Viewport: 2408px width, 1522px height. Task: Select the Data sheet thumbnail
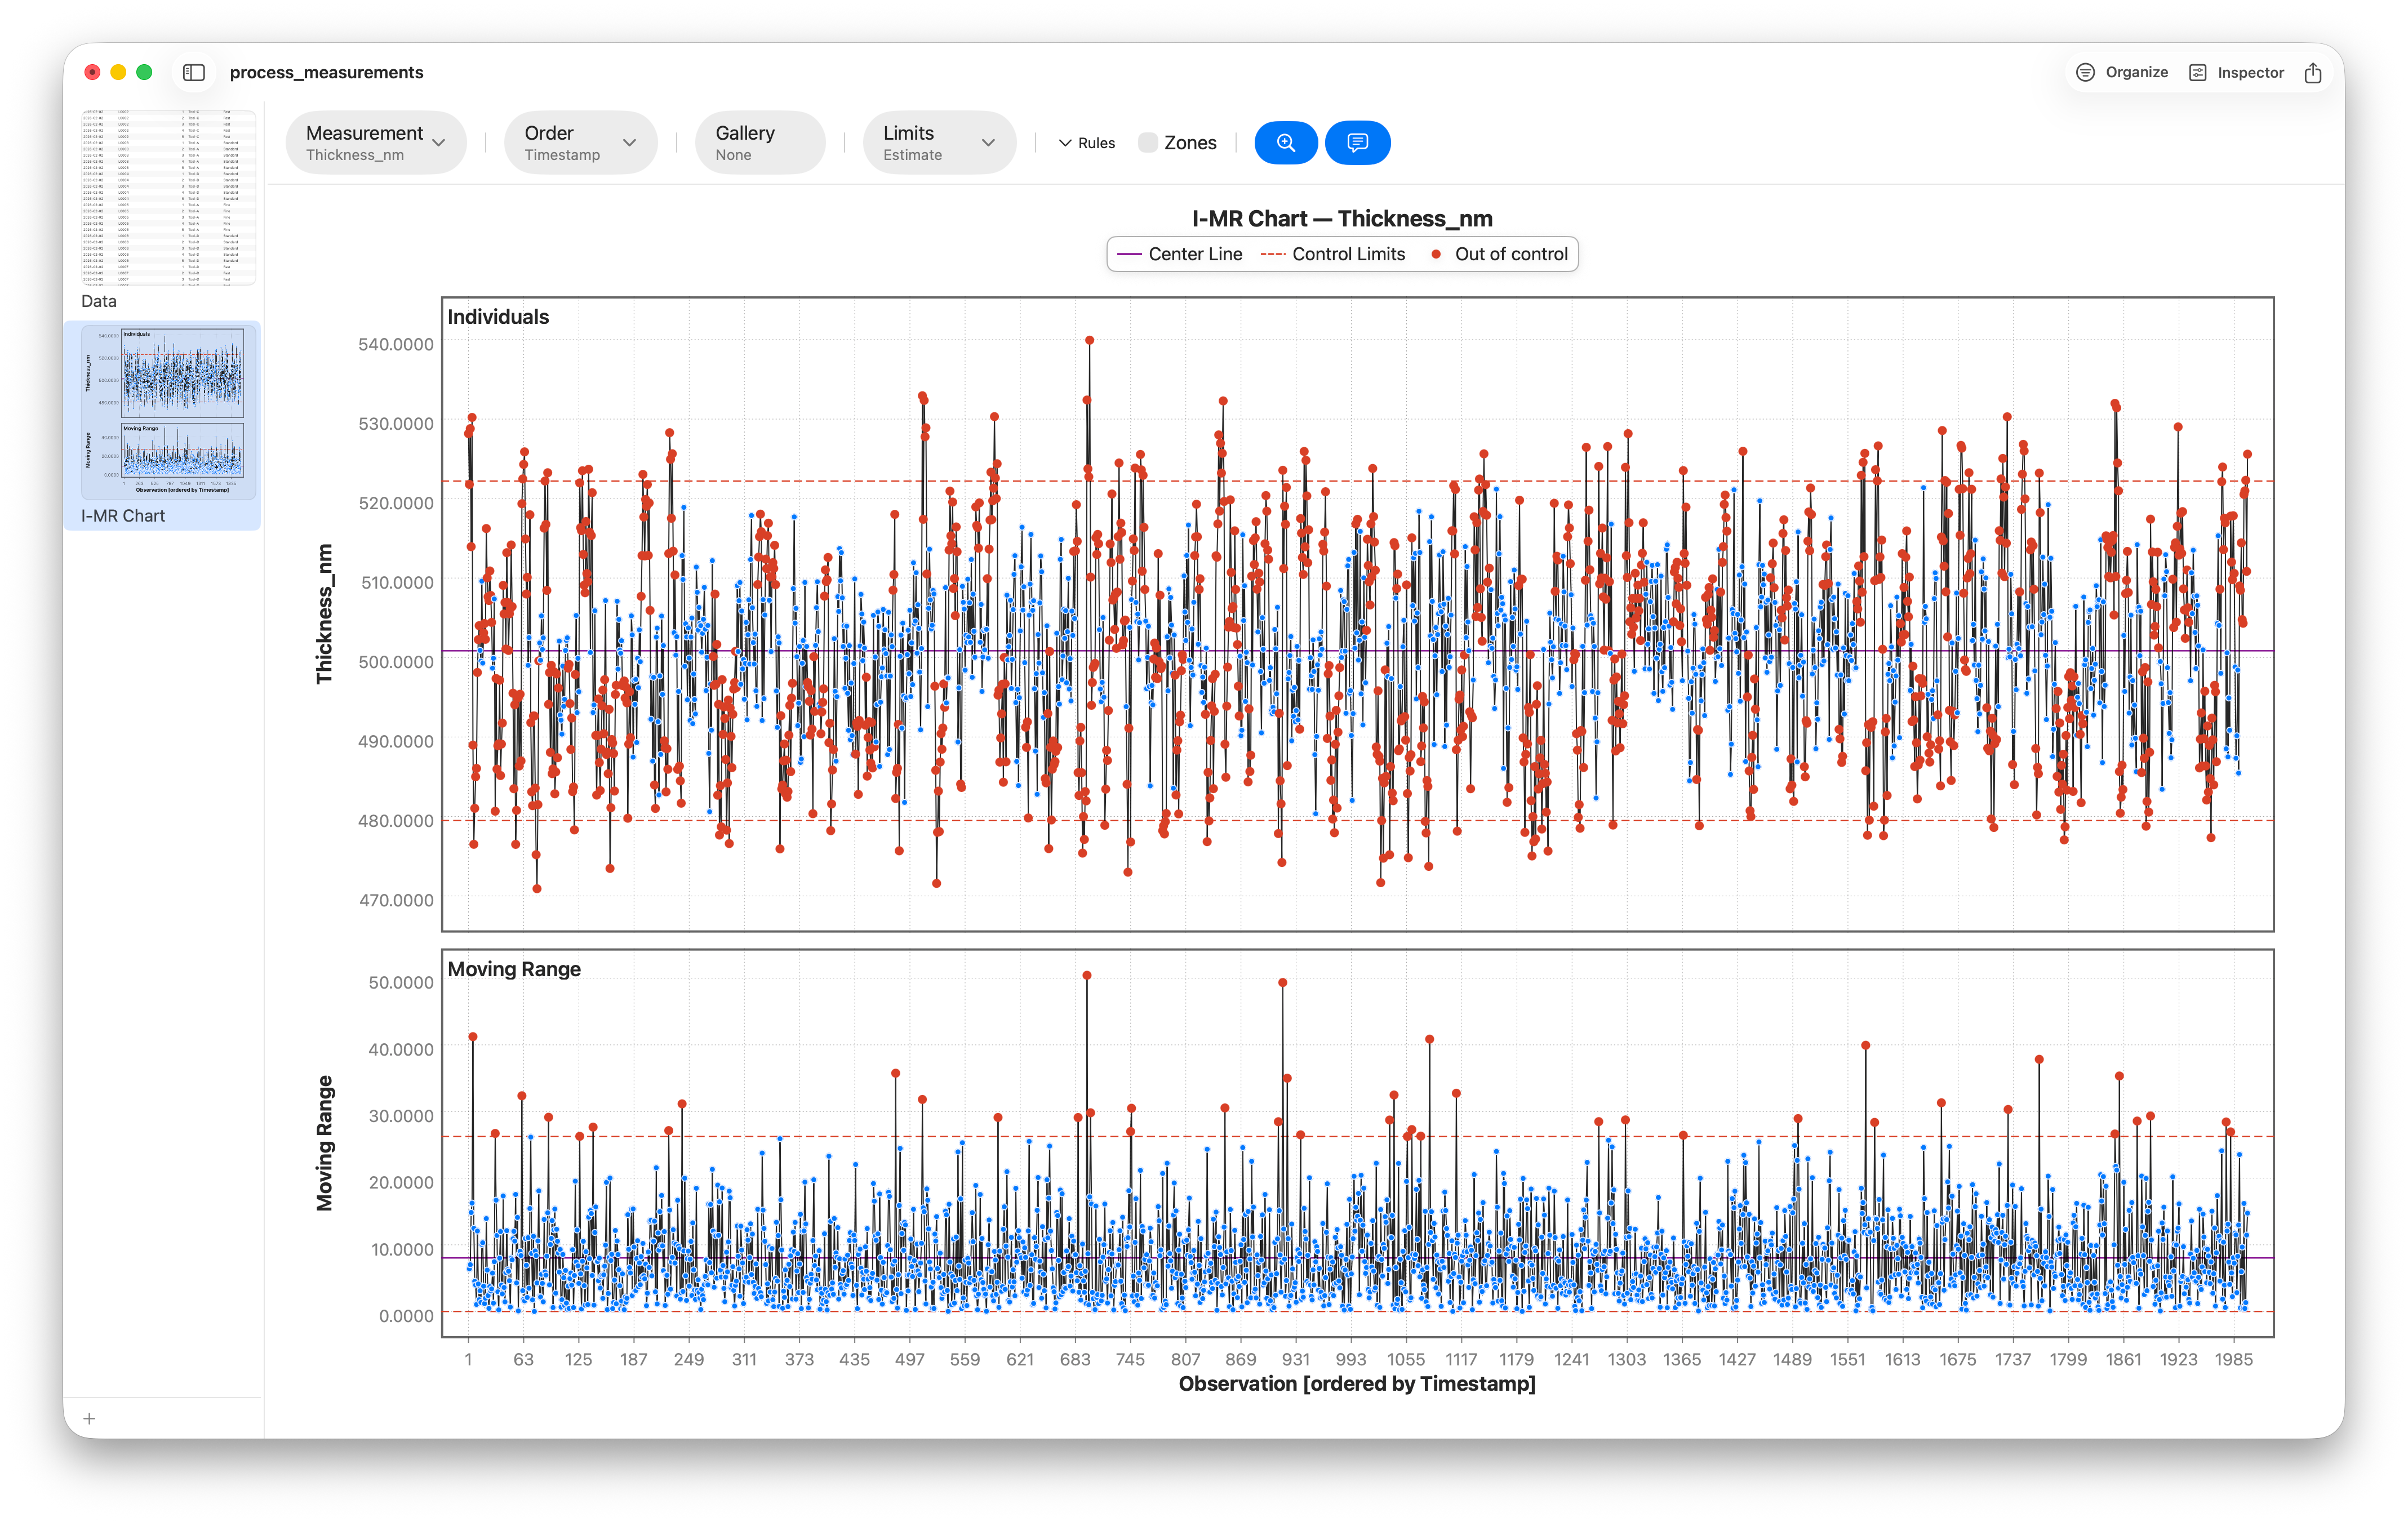pyautogui.click(x=168, y=198)
